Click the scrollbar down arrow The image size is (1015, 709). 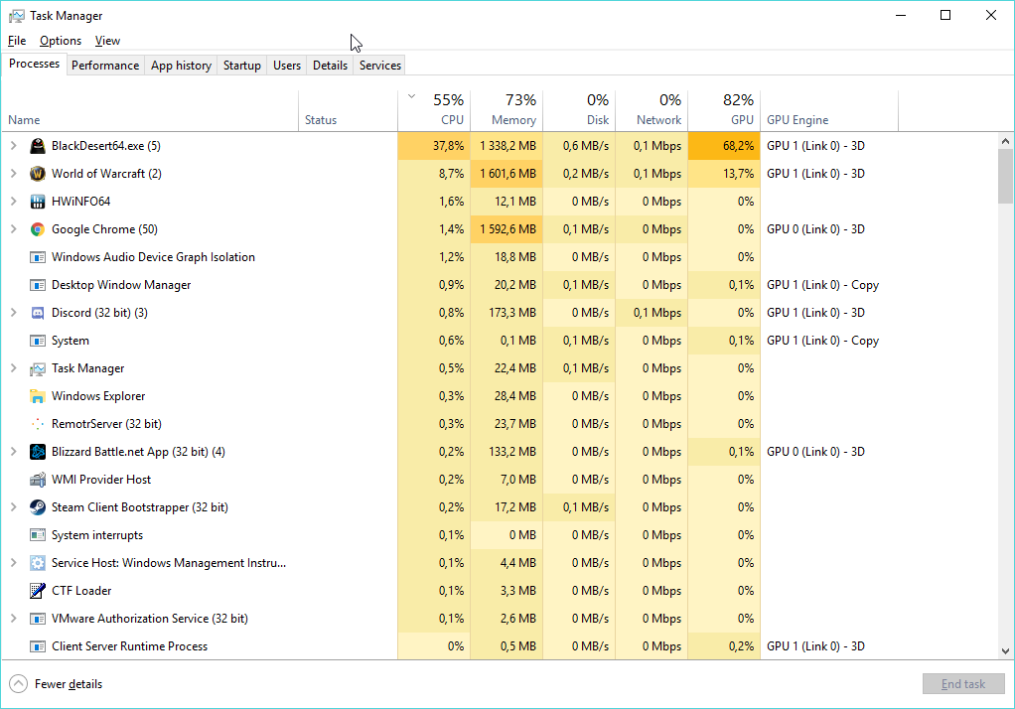pyautogui.click(x=1005, y=651)
